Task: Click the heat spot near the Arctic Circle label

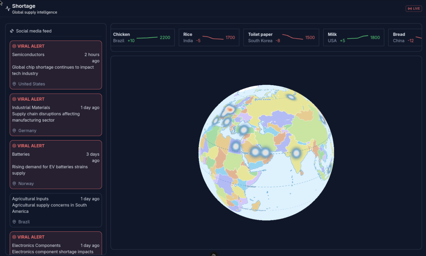Action: (x=291, y=97)
